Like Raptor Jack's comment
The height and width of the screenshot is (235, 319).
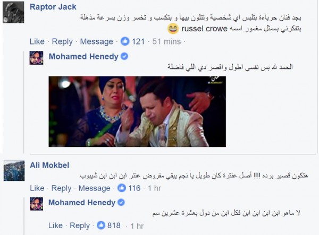(x=37, y=41)
